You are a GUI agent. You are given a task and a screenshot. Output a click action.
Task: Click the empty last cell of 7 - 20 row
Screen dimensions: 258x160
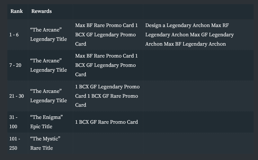[198, 65]
